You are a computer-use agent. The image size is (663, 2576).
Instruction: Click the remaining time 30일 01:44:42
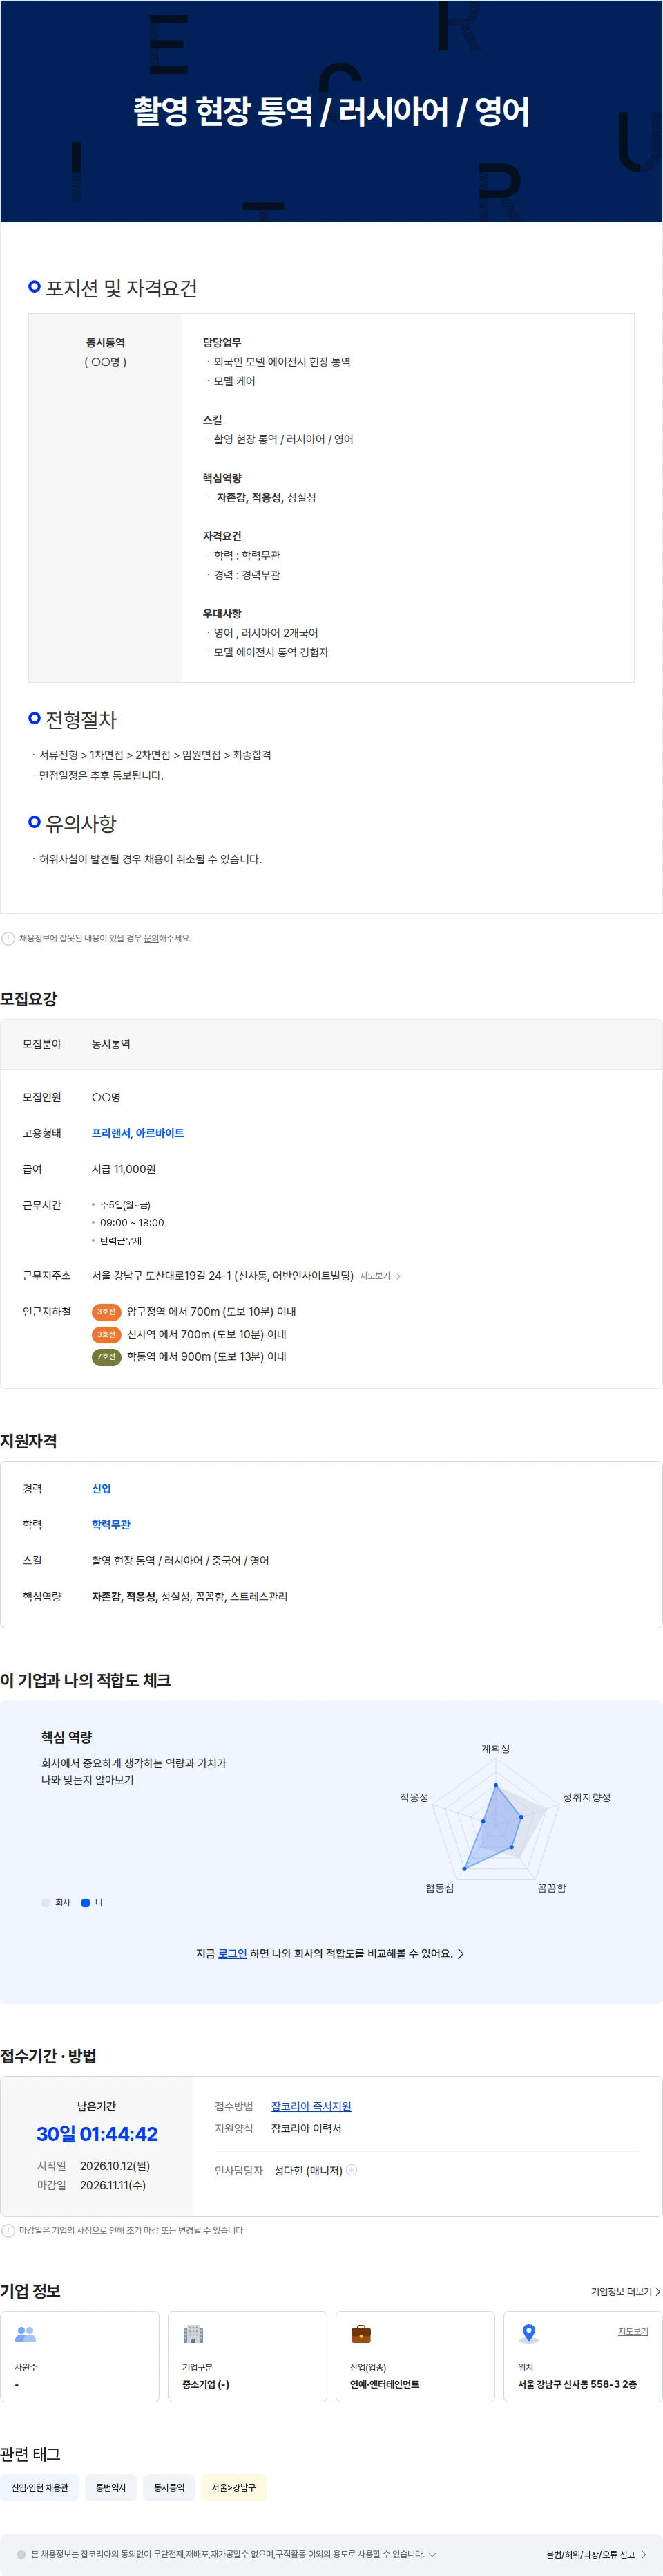point(97,2134)
